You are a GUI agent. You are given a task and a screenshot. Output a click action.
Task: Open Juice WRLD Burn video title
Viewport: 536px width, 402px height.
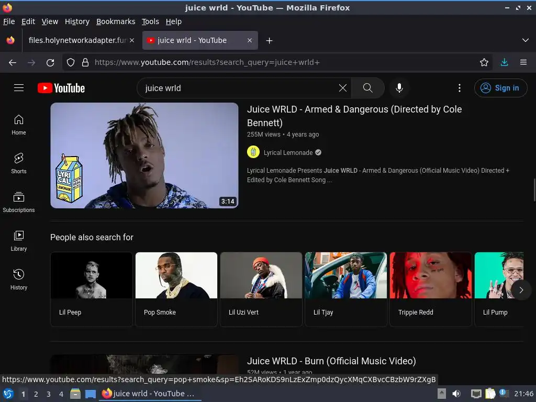(331, 361)
